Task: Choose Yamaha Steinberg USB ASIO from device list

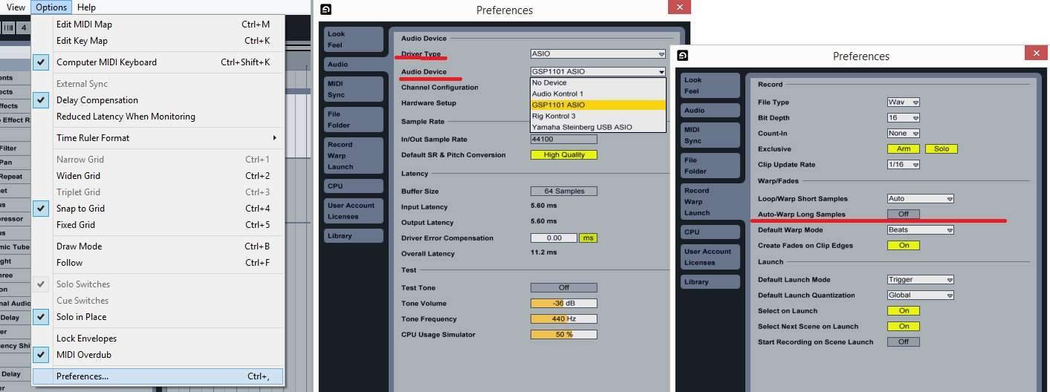Action: point(582,127)
